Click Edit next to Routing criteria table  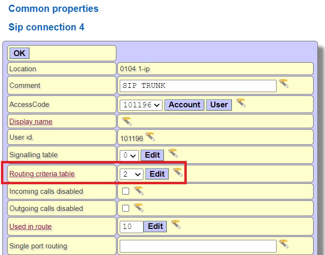point(157,174)
